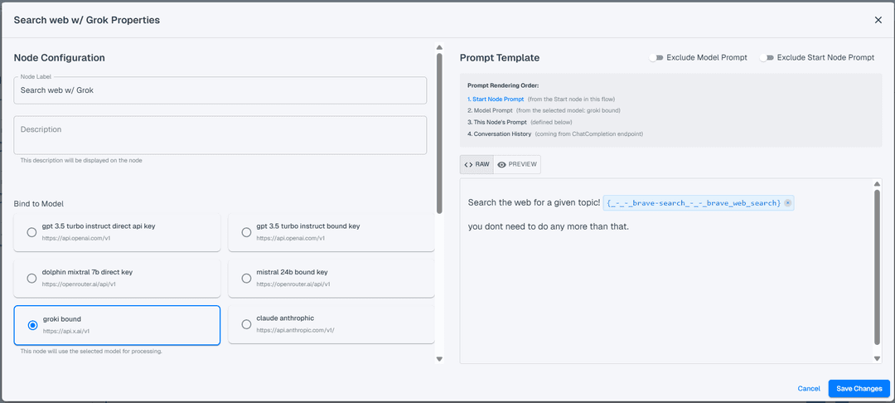895x403 pixels.
Task: Close the Grok Properties dialog
Action: pyautogui.click(x=878, y=20)
